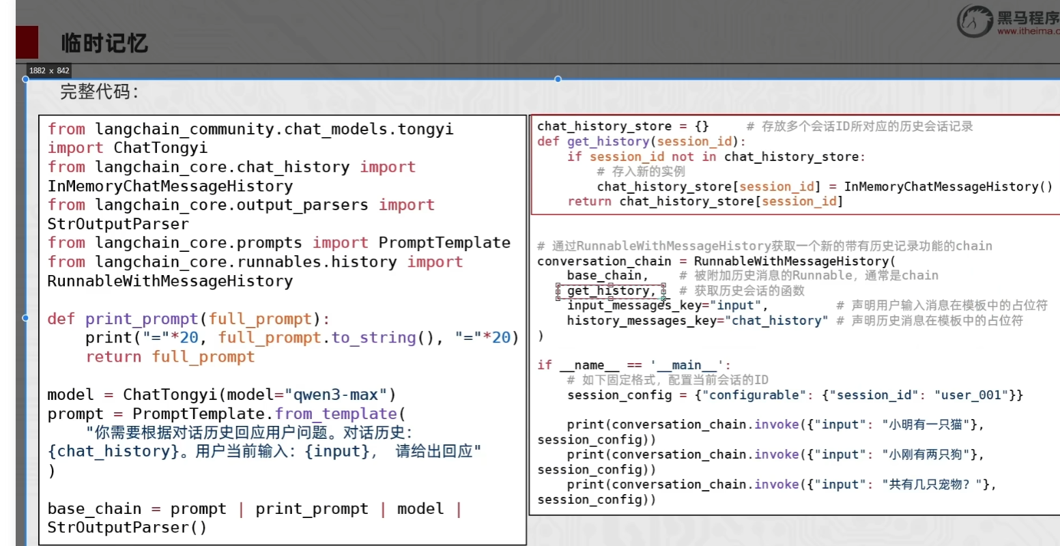Click the 'return full_prompt' line
Image resolution: width=1060 pixels, height=546 pixels.
click(x=170, y=357)
